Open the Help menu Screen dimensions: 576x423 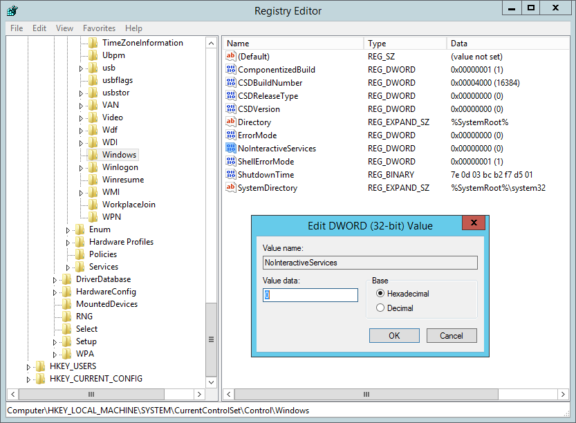point(133,28)
